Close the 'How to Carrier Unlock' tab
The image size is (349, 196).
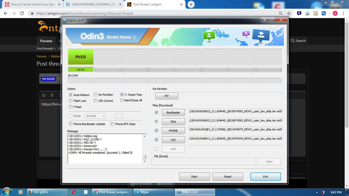tap(59, 4)
